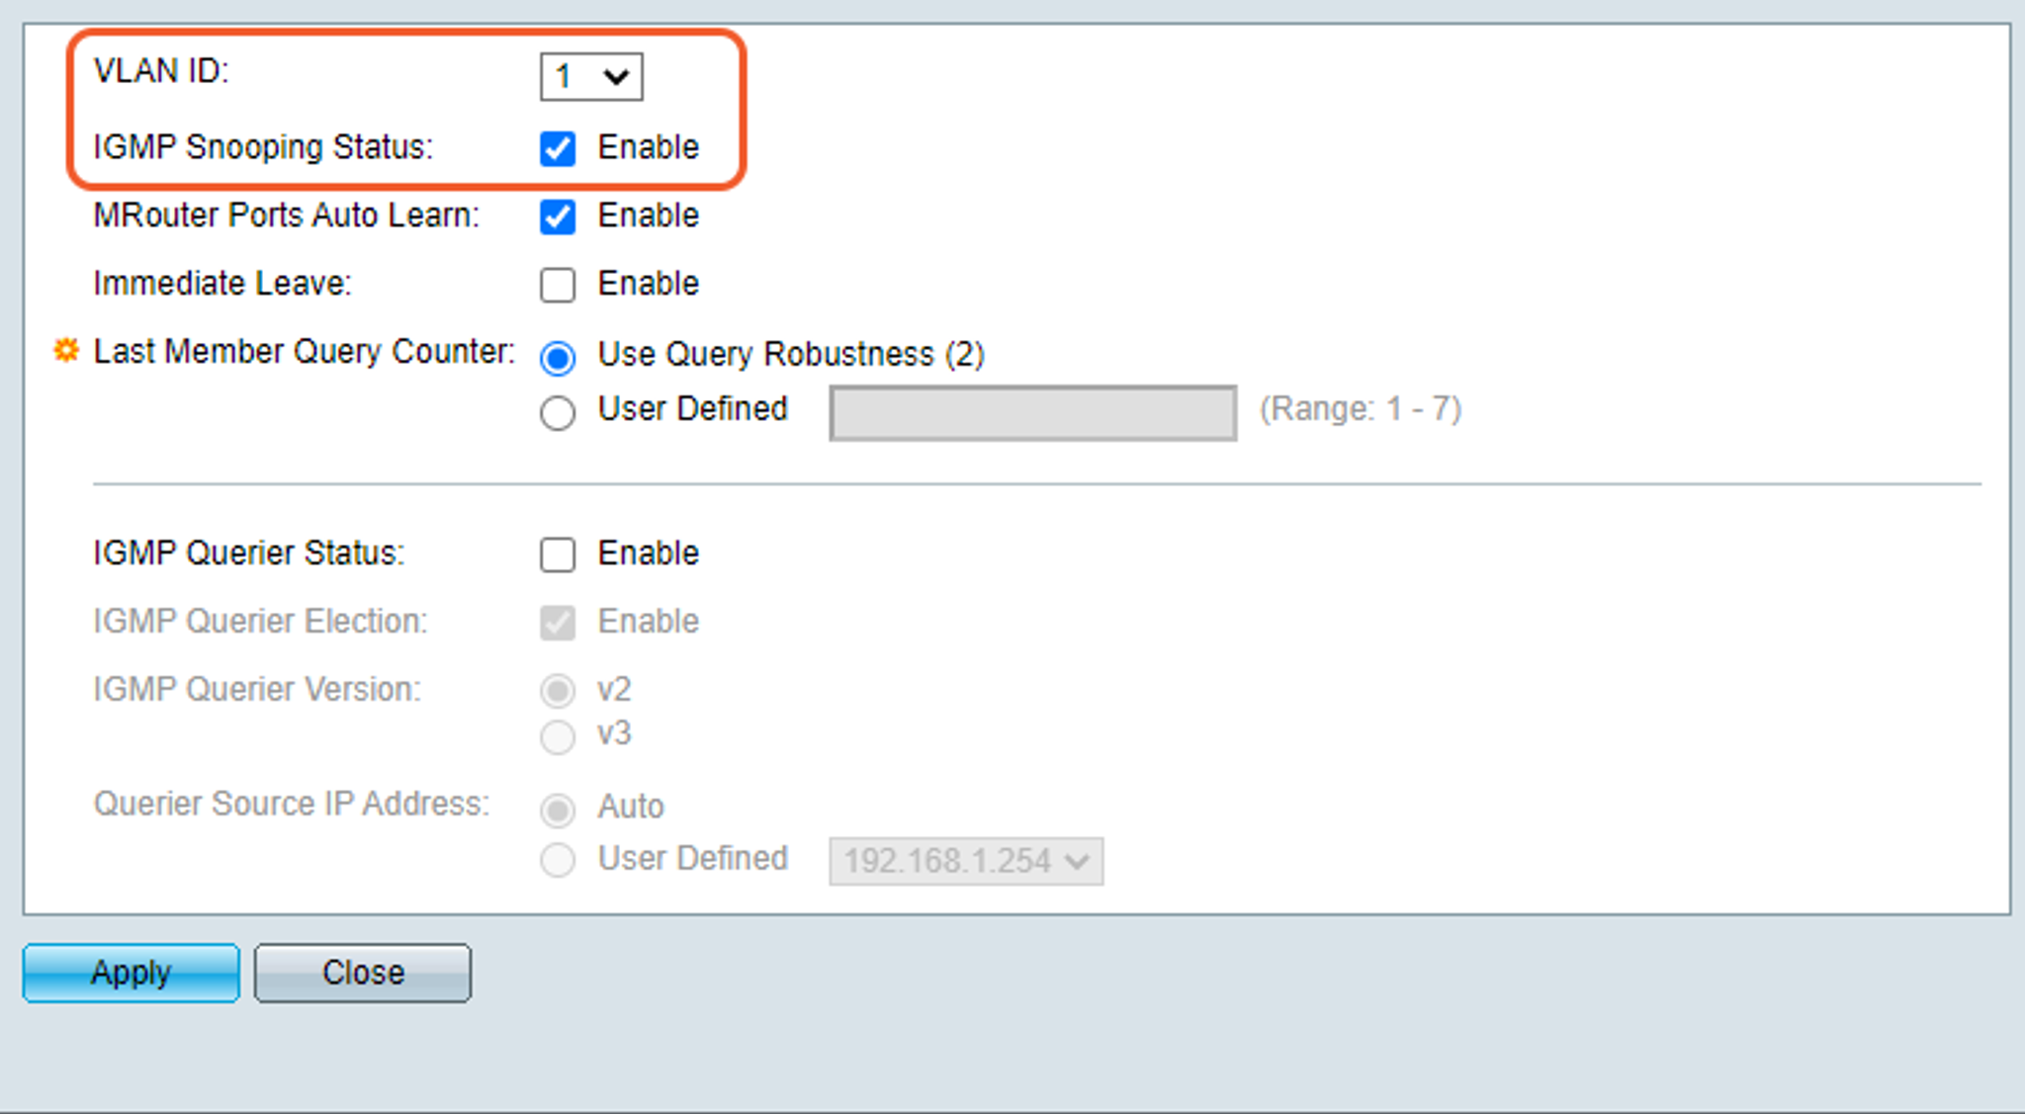Enable the Immediate Leave checkbox
This screenshot has width=2025, height=1114.
click(x=558, y=285)
